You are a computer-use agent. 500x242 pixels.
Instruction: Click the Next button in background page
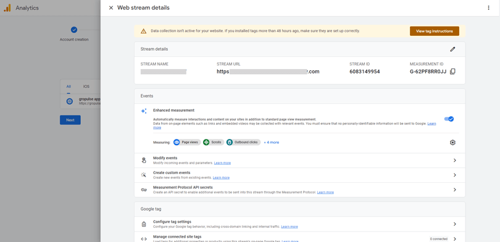click(70, 120)
